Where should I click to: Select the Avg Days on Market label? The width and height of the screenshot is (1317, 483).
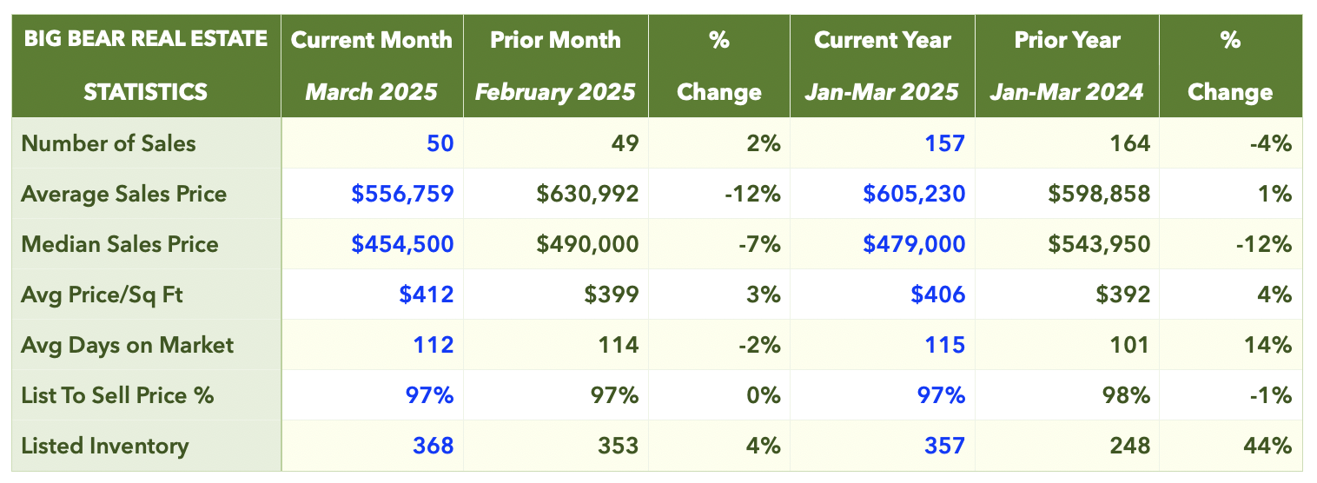127,345
